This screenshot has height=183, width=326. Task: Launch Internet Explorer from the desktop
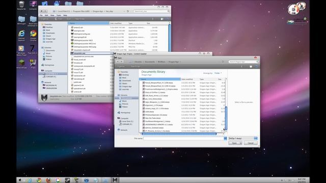pyautogui.click(x=21, y=35)
